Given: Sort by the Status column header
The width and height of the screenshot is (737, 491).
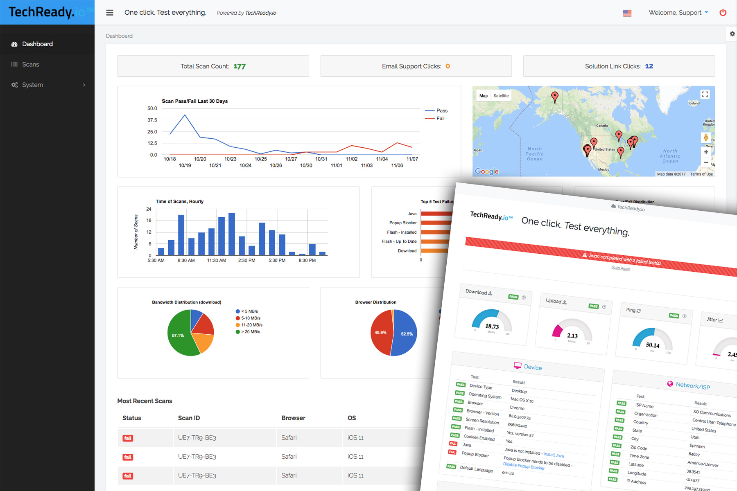Looking at the screenshot, I should (132, 418).
